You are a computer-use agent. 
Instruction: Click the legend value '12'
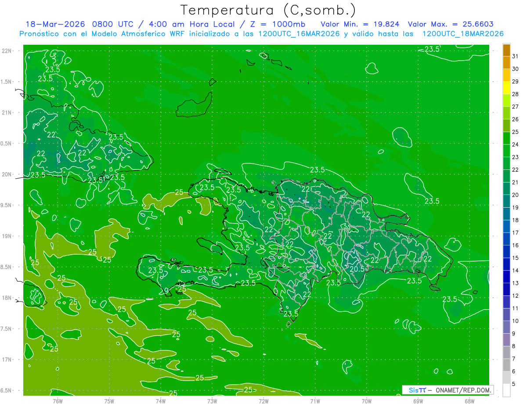[x=516, y=296]
